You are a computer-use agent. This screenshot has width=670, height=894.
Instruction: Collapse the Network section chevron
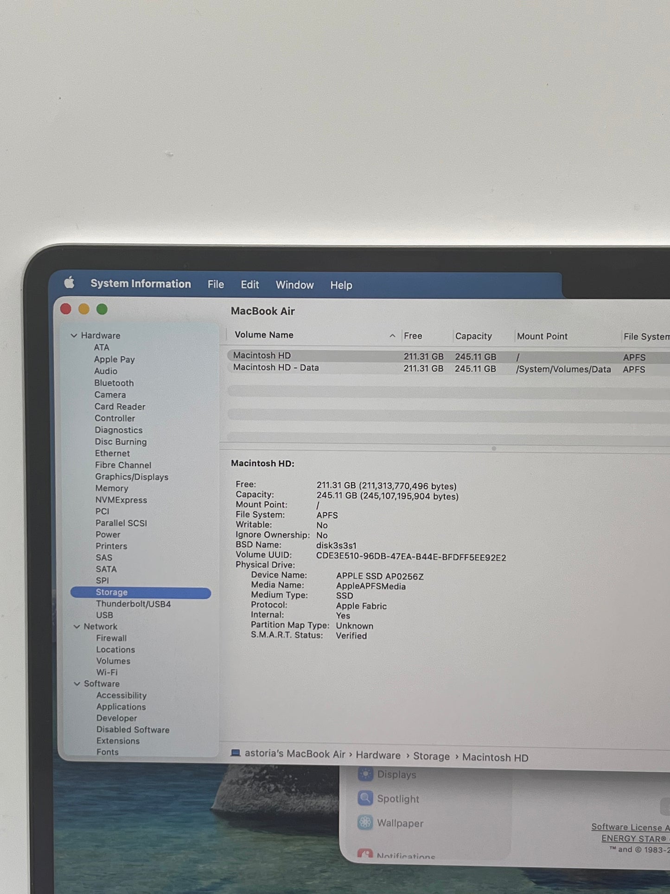tap(77, 626)
